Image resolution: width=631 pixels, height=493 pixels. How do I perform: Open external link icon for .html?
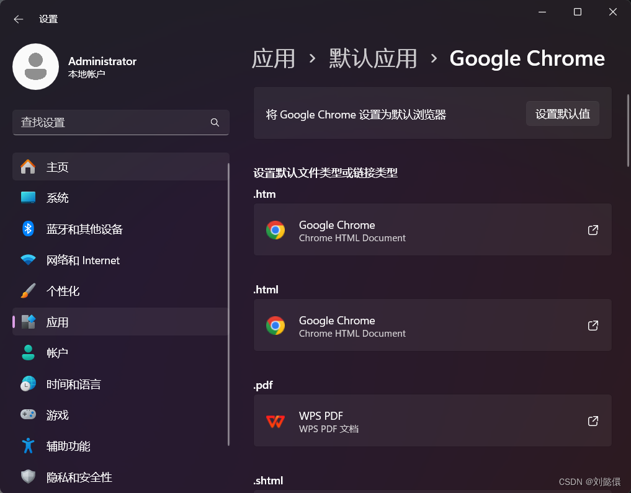[x=593, y=326]
